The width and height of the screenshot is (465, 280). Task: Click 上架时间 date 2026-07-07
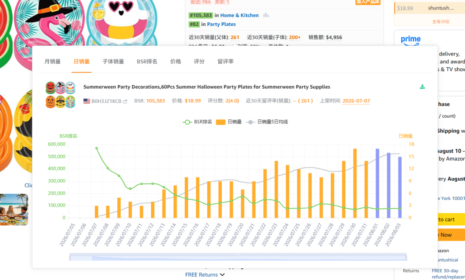(x=356, y=101)
